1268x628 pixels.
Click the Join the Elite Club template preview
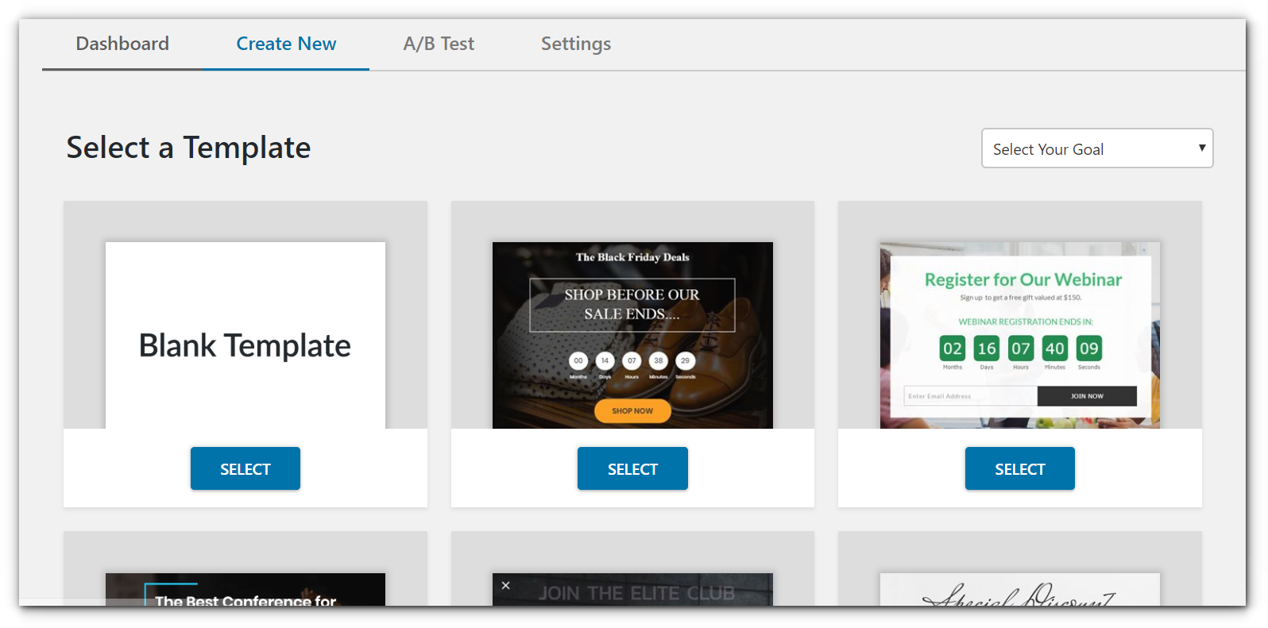click(x=632, y=590)
